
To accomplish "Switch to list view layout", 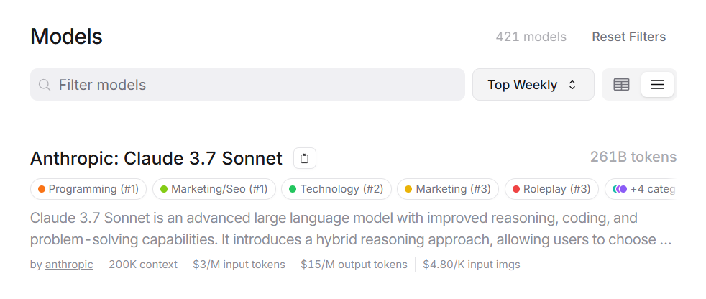I will [657, 85].
